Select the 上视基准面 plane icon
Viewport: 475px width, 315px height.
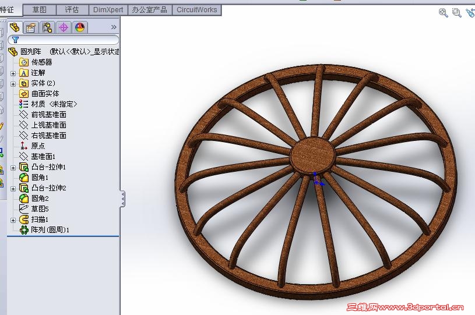(x=24, y=125)
